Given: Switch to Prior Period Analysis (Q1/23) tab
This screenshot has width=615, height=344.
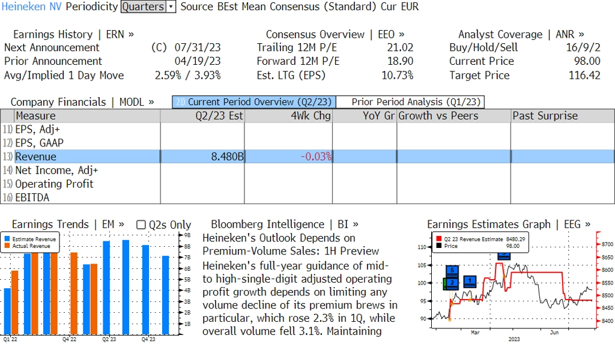Looking at the screenshot, I should (410, 102).
